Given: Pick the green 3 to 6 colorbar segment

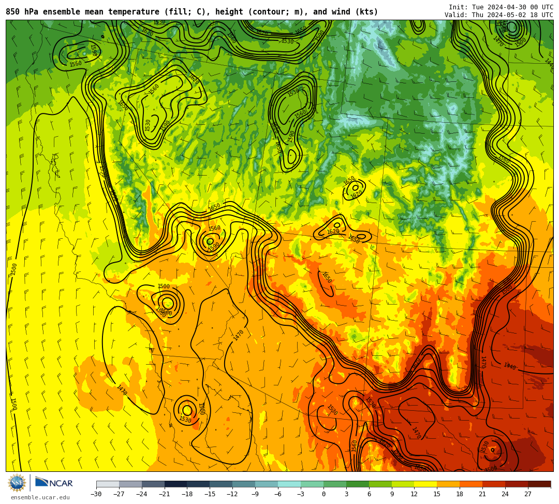Looking at the screenshot, I should point(357,484).
